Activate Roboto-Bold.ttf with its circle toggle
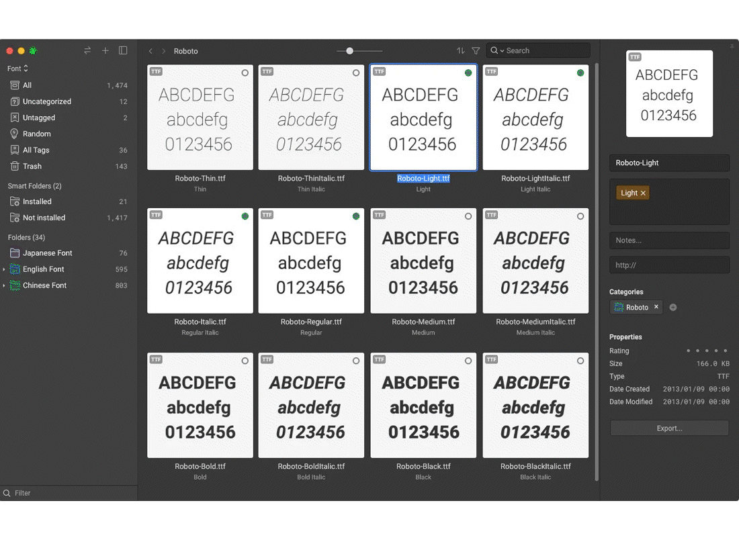The height and width of the screenshot is (544, 739). click(x=245, y=361)
